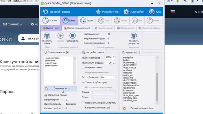
Task: Open Настройки gear icon
Action: [126, 12]
